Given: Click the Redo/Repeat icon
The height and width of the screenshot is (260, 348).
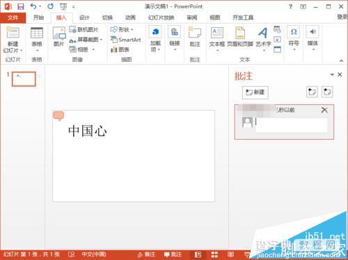Looking at the screenshot, I should [50, 6].
